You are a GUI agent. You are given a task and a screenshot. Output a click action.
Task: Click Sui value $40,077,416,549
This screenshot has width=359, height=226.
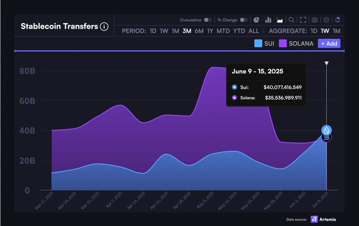(x=282, y=87)
